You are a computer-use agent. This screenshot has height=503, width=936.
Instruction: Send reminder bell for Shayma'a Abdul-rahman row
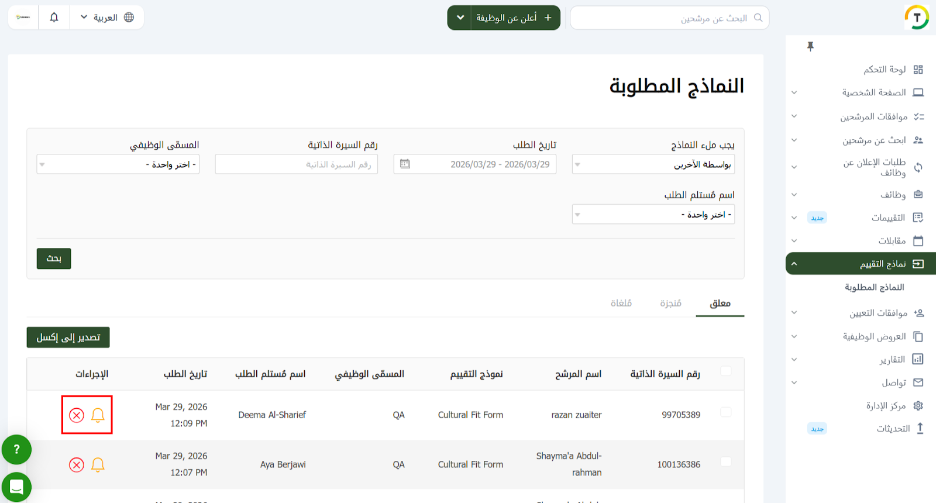tap(98, 465)
